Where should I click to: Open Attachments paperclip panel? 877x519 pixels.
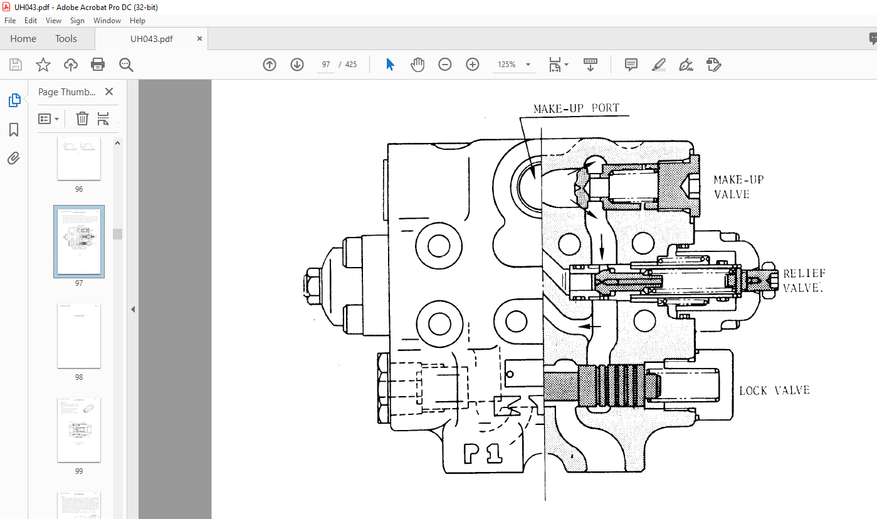click(14, 158)
